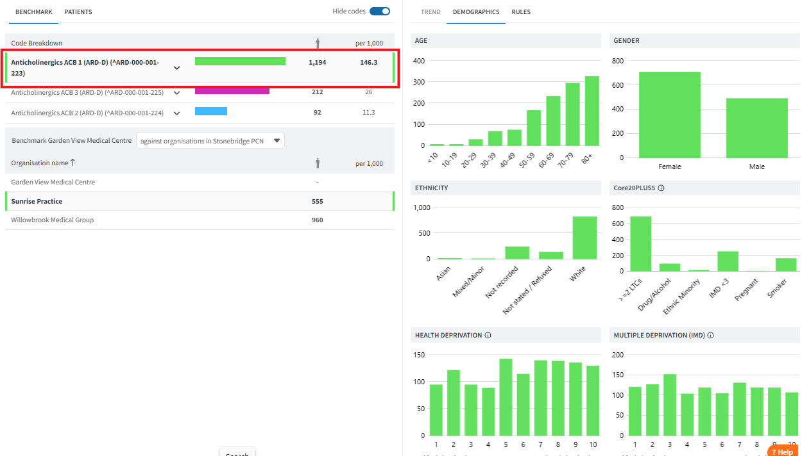Click decile 3 bar in Multiple Deprivation chart
The width and height of the screenshot is (802, 456).
click(670, 405)
